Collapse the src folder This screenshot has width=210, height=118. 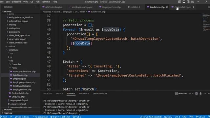point(12,61)
